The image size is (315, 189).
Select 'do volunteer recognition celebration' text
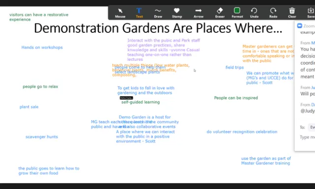[x=242, y=132]
